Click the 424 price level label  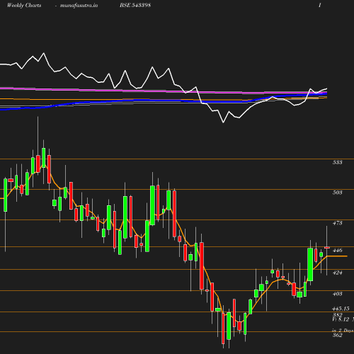(x=337, y=273)
